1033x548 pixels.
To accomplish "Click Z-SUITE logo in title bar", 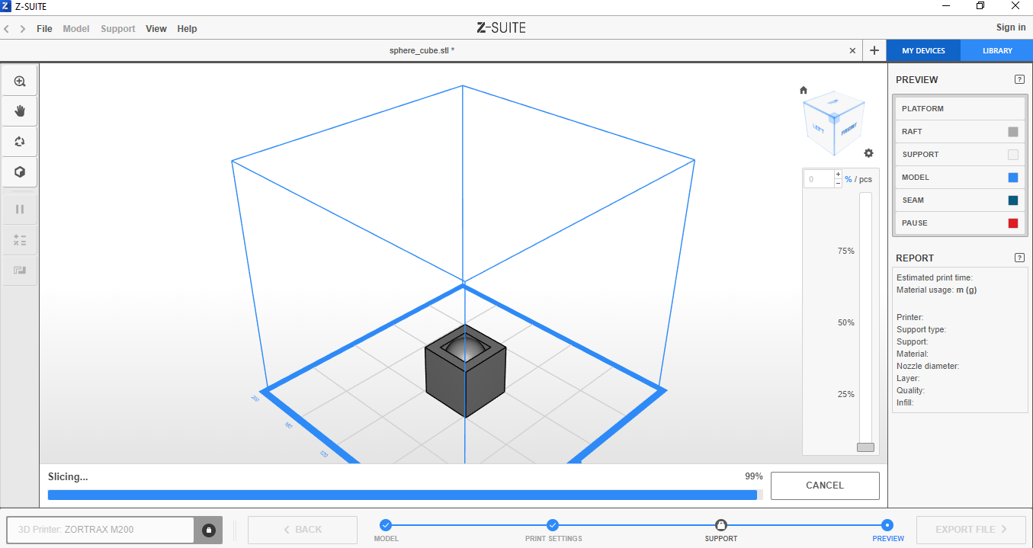I will (x=6, y=6).
